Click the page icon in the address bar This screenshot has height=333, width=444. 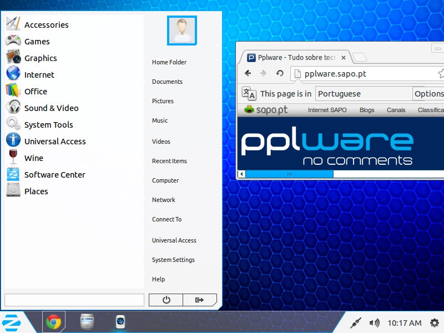click(x=297, y=74)
